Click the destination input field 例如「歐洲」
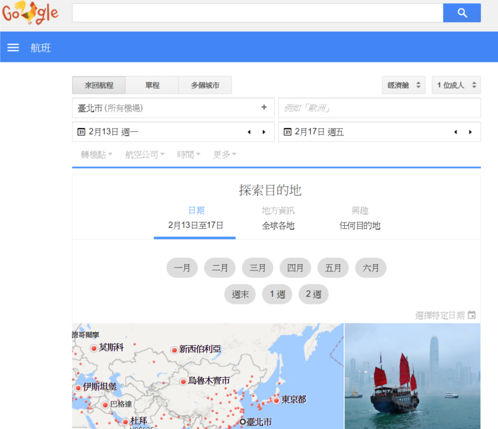The height and width of the screenshot is (429, 498). [x=379, y=108]
